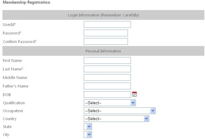The width and height of the screenshot is (205, 139).
Task: Click the DOB date input field
Action: pos(107,94)
